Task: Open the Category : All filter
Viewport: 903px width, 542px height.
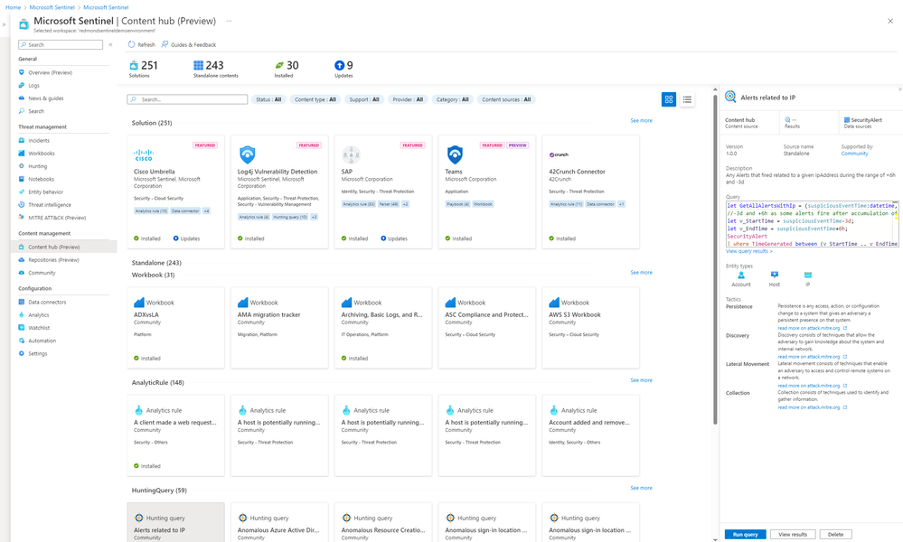Action: (x=452, y=99)
